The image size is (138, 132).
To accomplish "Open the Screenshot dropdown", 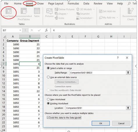I will coord(85,18).
